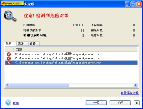The height and width of the screenshot is (109, 143).
Task: Open the 帮助 link
Action: pos(15,103)
